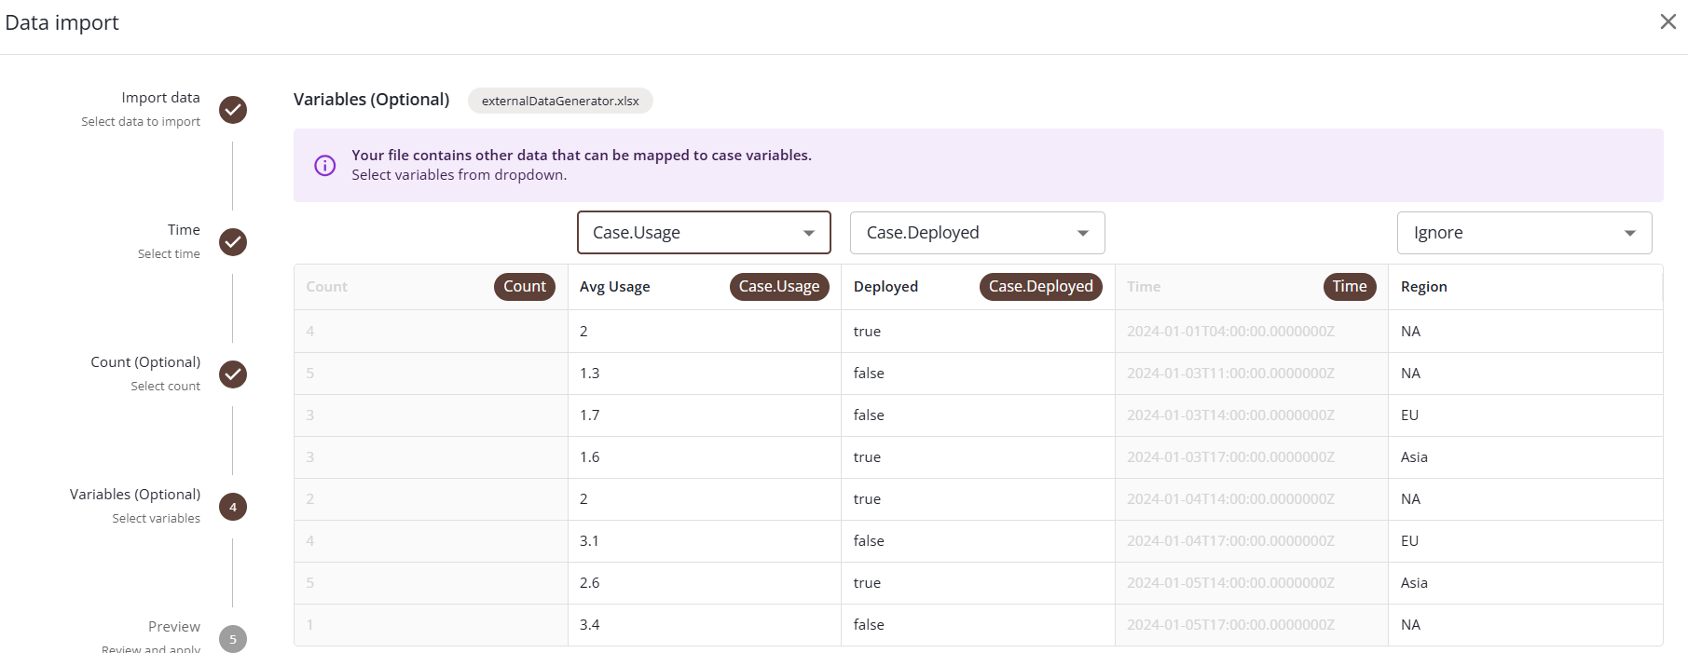The height and width of the screenshot is (653, 1688).
Task: Click the Count step checkmark icon
Action: coord(233,374)
